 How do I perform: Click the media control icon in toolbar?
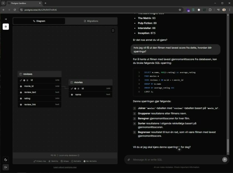tap(218, 10)
